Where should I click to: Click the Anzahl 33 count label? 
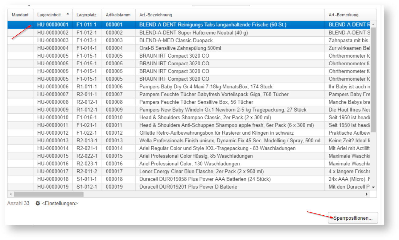point(18,203)
